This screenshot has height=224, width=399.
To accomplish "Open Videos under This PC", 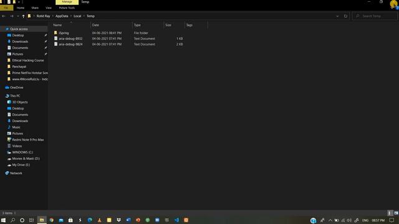I will [x=17, y=146].
